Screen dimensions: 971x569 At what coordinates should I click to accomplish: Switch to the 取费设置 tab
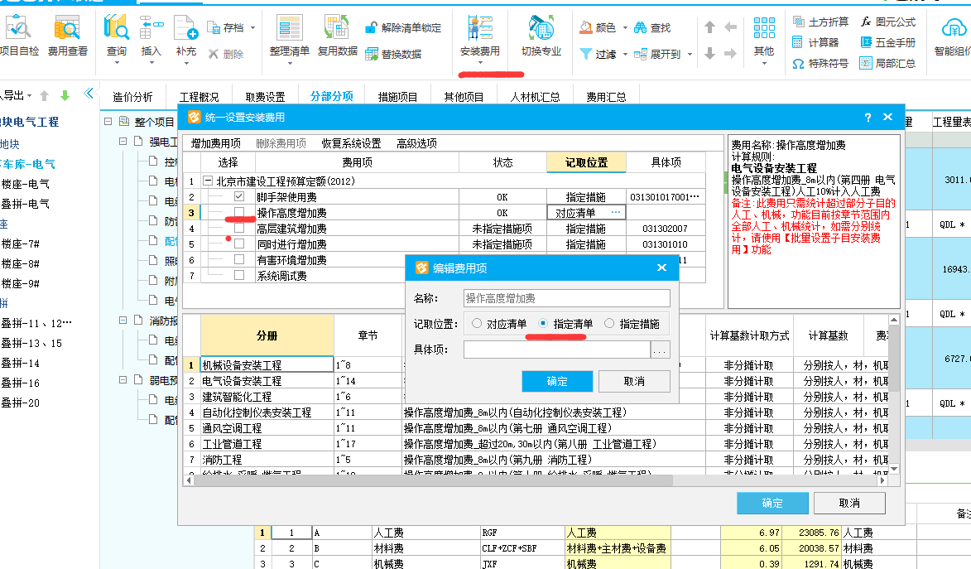(265, 97)
